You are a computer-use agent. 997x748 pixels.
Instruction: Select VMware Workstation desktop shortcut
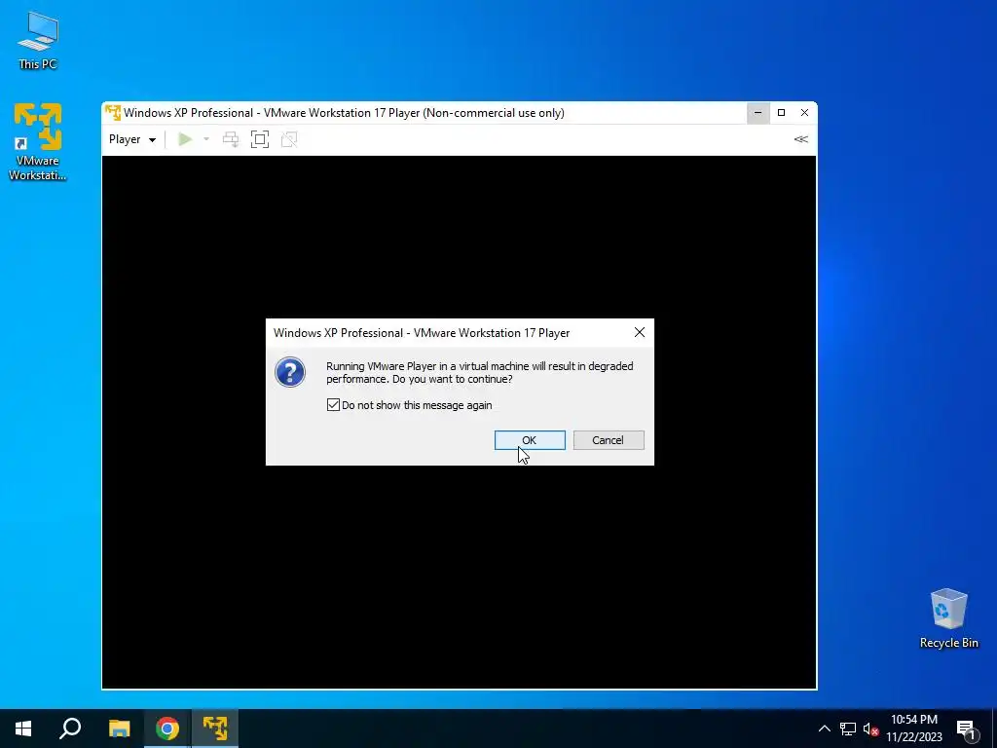pos(38,141)
